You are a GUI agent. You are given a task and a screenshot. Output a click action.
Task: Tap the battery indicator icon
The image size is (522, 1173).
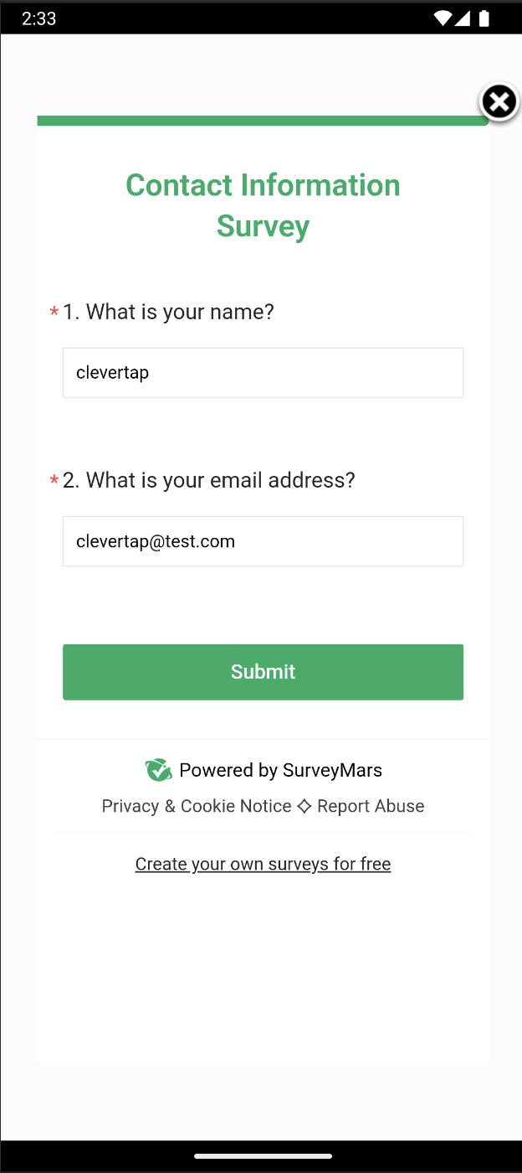(484, 18)
